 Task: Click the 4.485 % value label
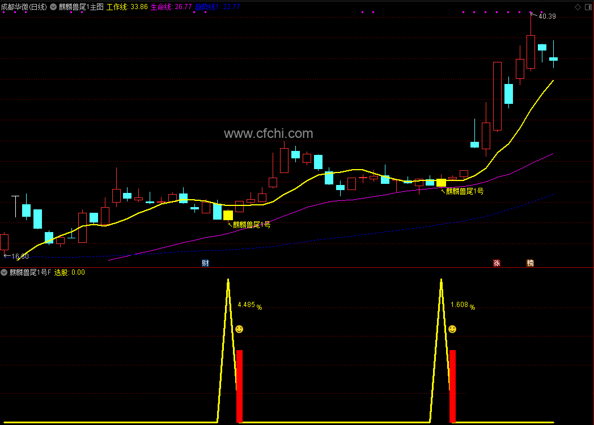click(x=249, y=305)
